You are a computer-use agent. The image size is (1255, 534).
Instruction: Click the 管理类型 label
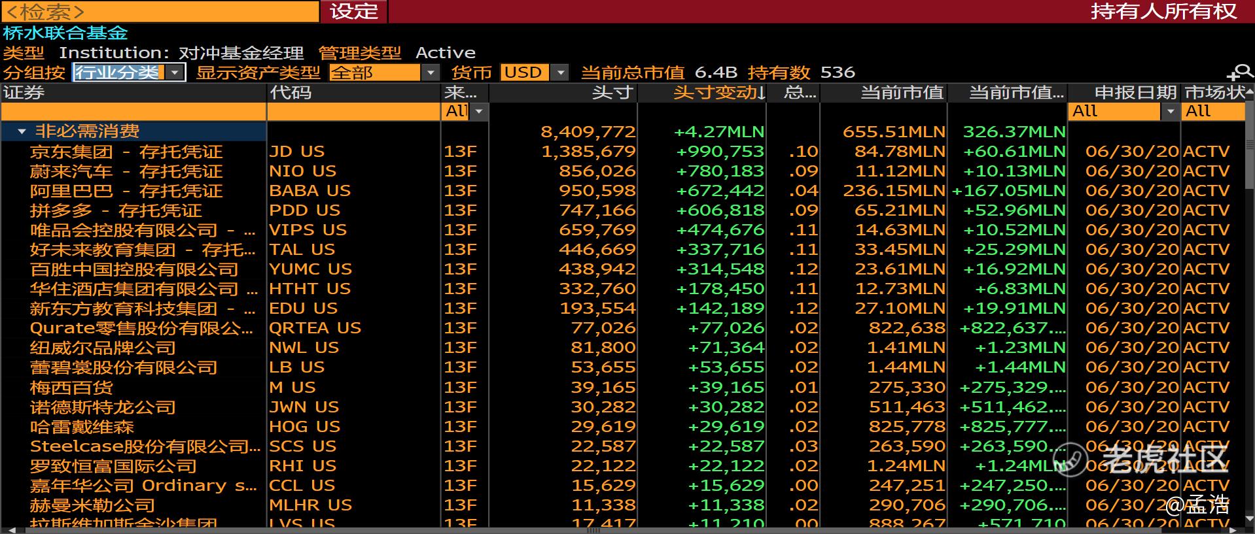click(x=360, y=53)
